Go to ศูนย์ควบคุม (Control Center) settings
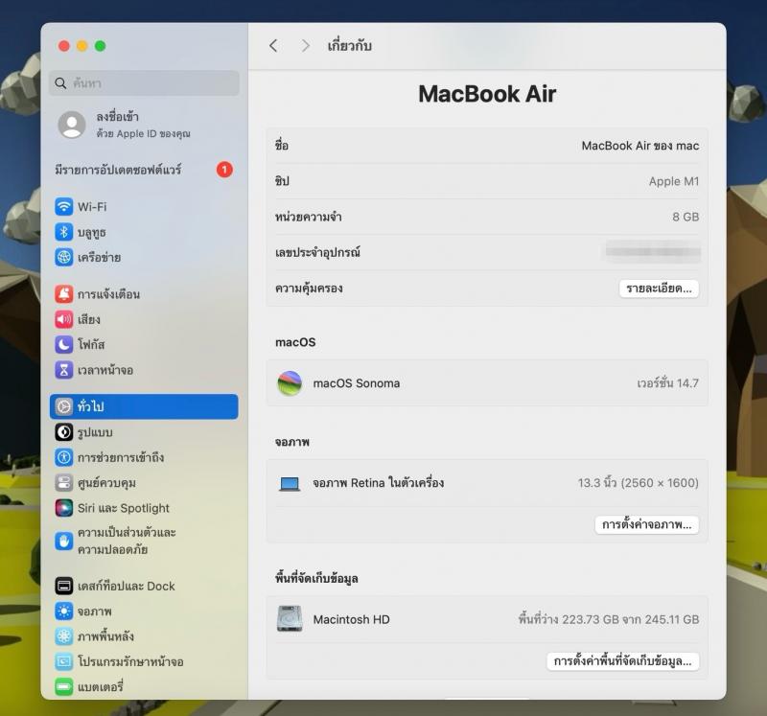This screenshot has height=716, width=767. click(x=144, y=483)
